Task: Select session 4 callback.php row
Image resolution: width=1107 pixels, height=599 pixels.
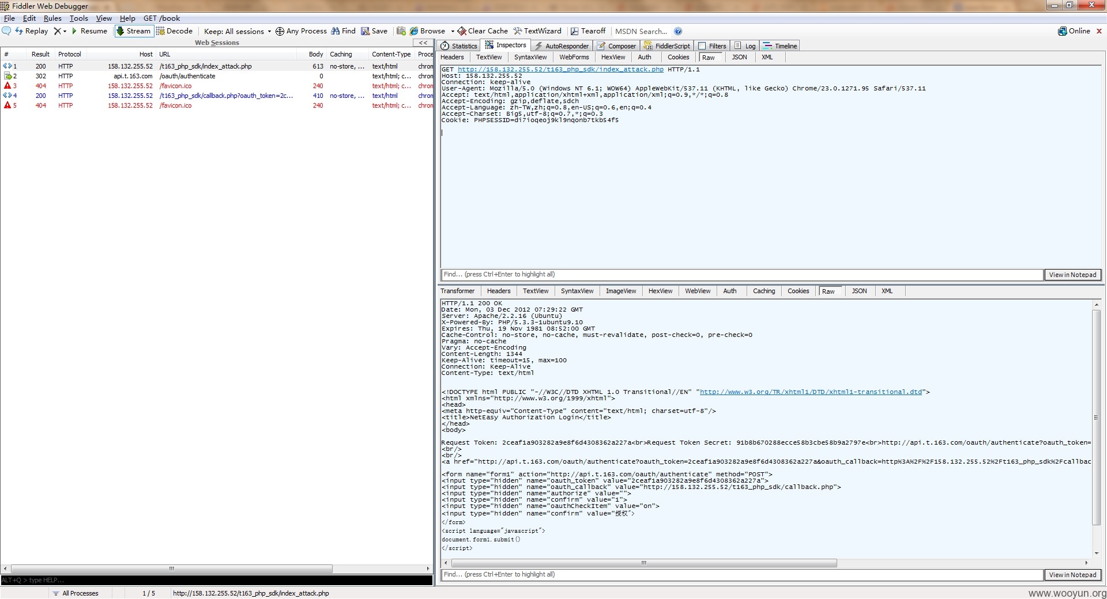Action: click(x=217, y=96)
